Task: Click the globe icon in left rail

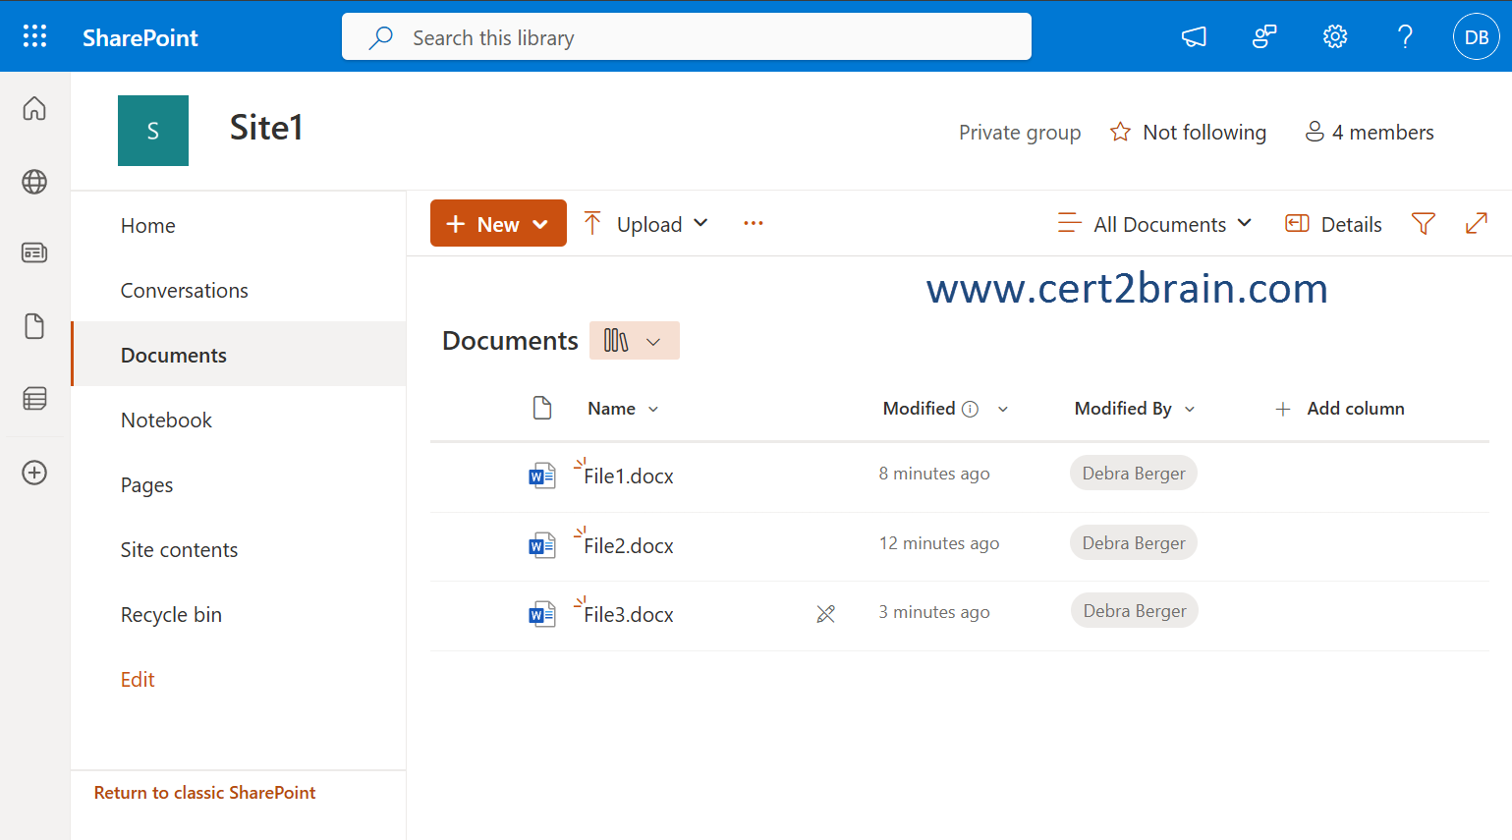Action: tap(34, 182)
